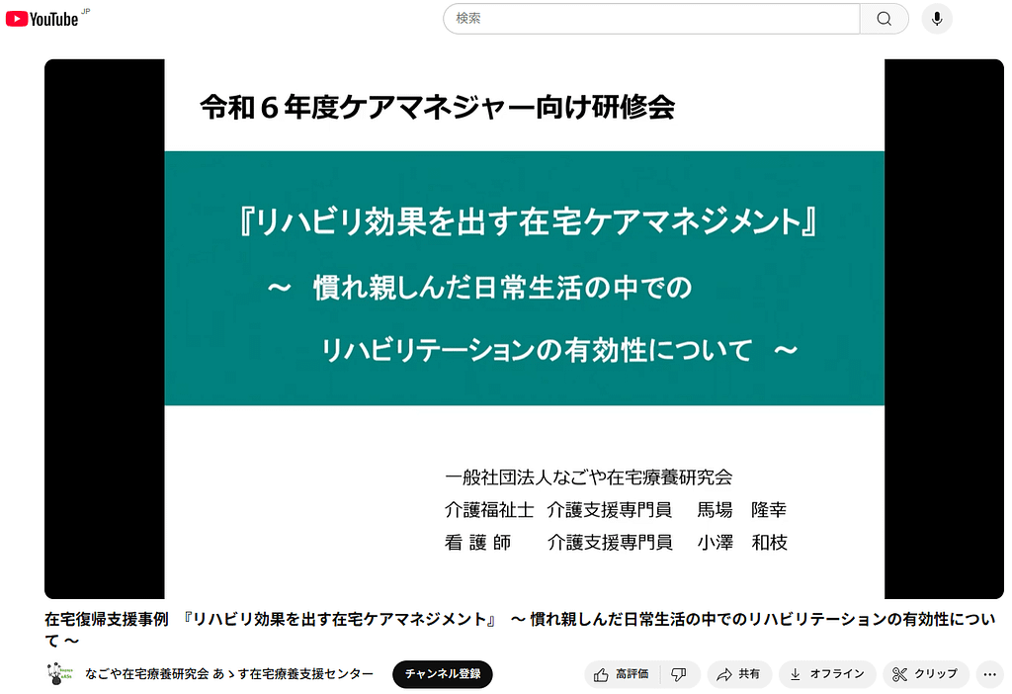Click the slide heading 令和６年度ケアマネジャー向け研修会
This screenshot has height=694, width=1012.
pos(437,107)
